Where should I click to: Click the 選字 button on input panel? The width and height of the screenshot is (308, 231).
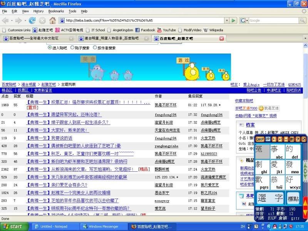tap(270, 198)
